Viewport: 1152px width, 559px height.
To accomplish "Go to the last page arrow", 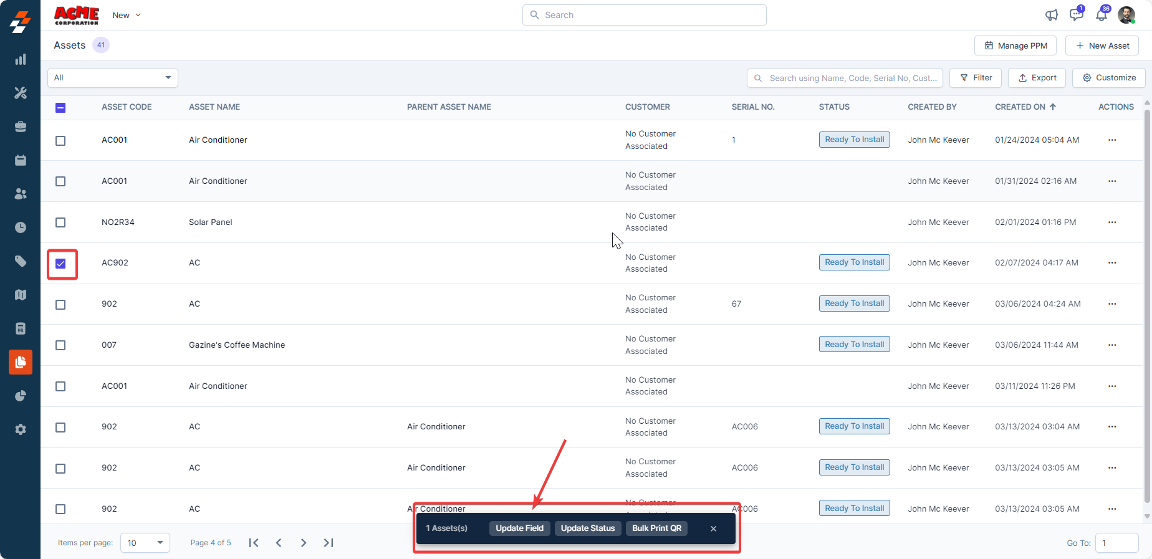I will coord(329,543).
